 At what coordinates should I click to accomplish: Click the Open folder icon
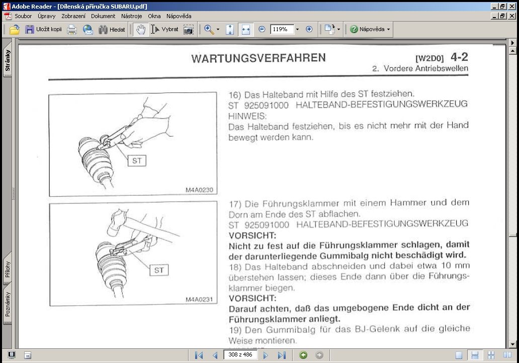[x=14, y=30]
